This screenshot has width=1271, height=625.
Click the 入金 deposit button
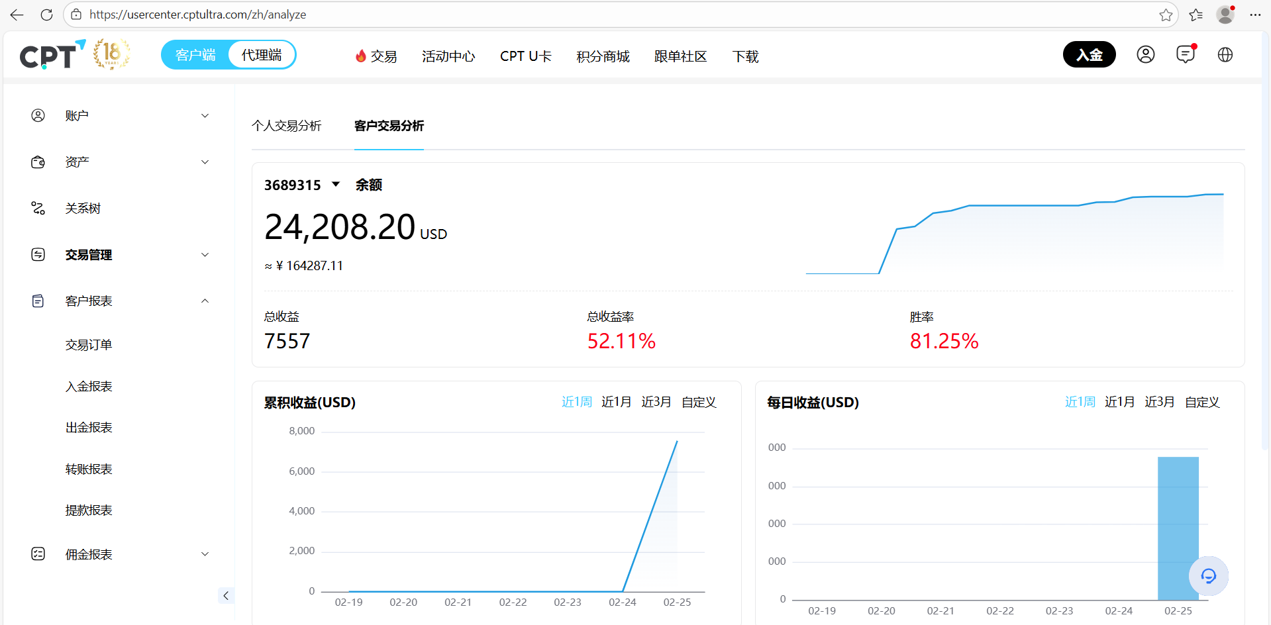click(1090, 54)
